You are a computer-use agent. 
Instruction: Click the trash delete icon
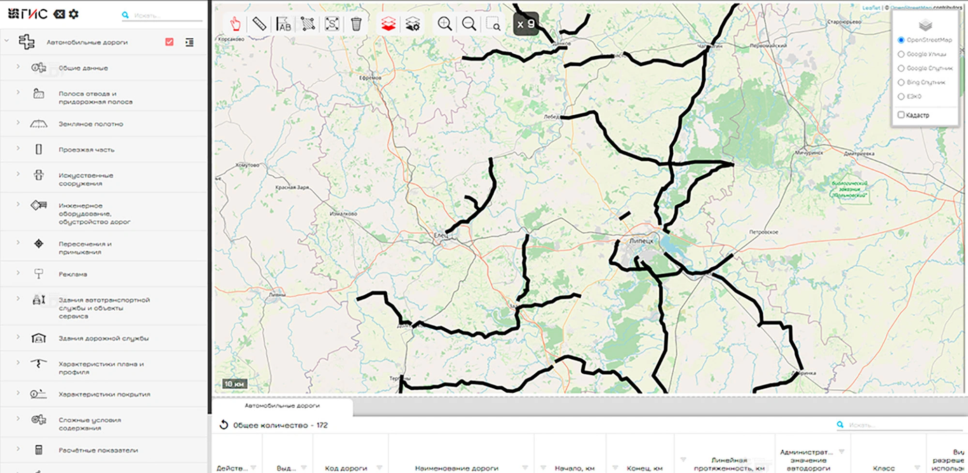(356, 24)
